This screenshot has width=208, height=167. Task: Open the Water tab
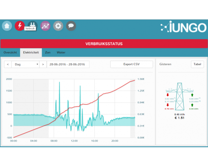point(61,52)
